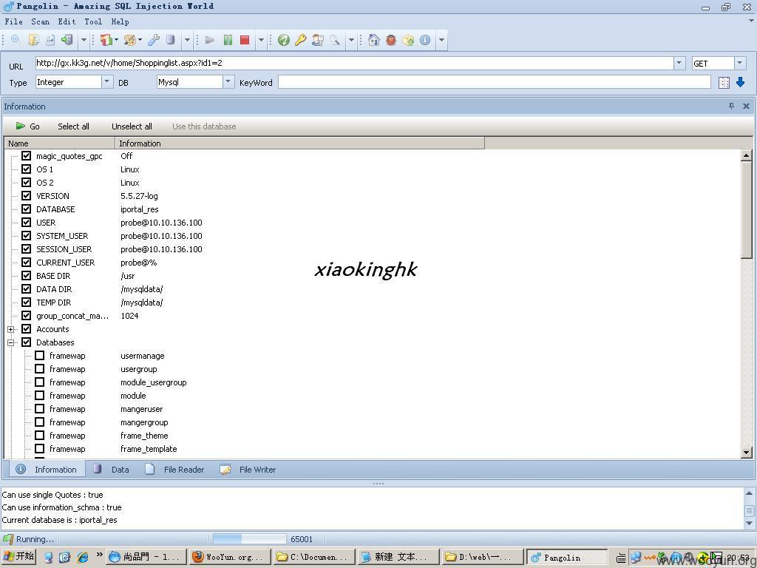Open dropdown arrow after exit icon
Screen dimensions: 757x568
pyautogui.click(x=84, y=40)
